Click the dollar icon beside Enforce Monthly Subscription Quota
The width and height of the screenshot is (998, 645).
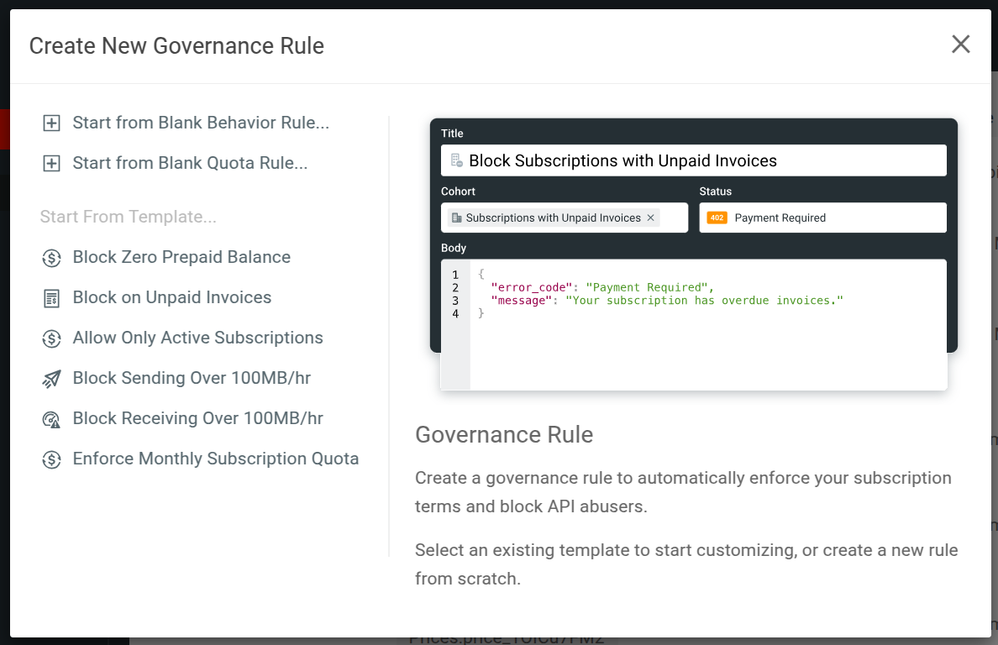[x=51, y=459]
